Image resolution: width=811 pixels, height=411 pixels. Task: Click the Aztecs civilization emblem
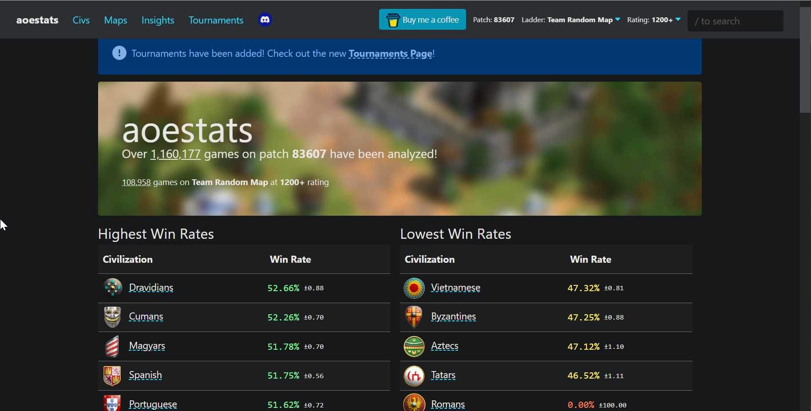click(414, 346)
